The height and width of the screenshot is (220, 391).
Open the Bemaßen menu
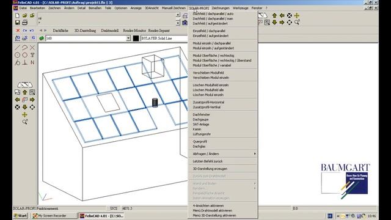95,8
